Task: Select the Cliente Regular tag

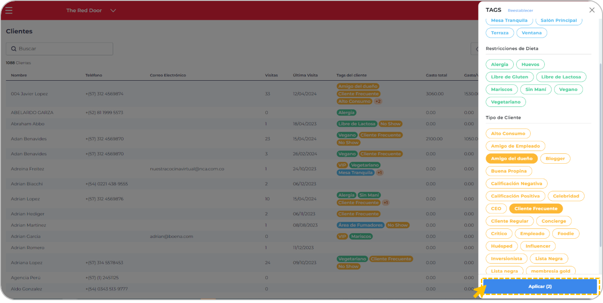Action: point(510,221)
